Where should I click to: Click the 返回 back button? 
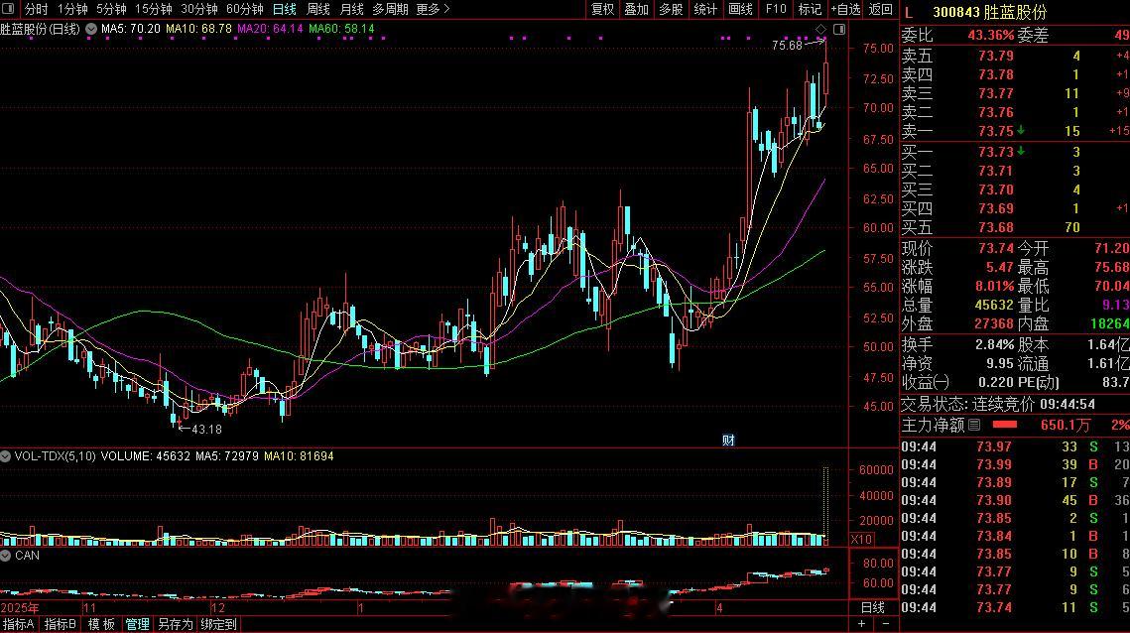(x=881, y=9)
